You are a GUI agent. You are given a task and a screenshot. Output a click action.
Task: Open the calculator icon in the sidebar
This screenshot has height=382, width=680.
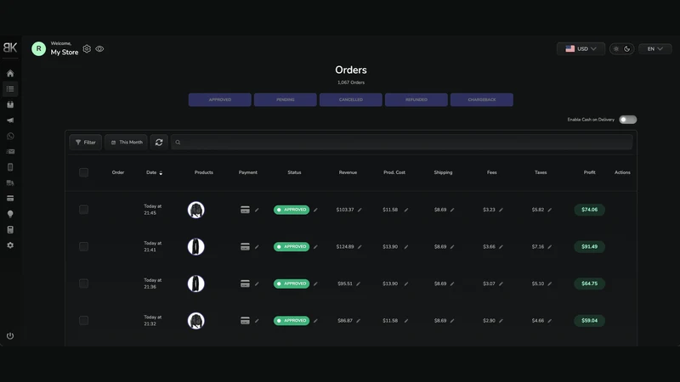pos(10,229)
